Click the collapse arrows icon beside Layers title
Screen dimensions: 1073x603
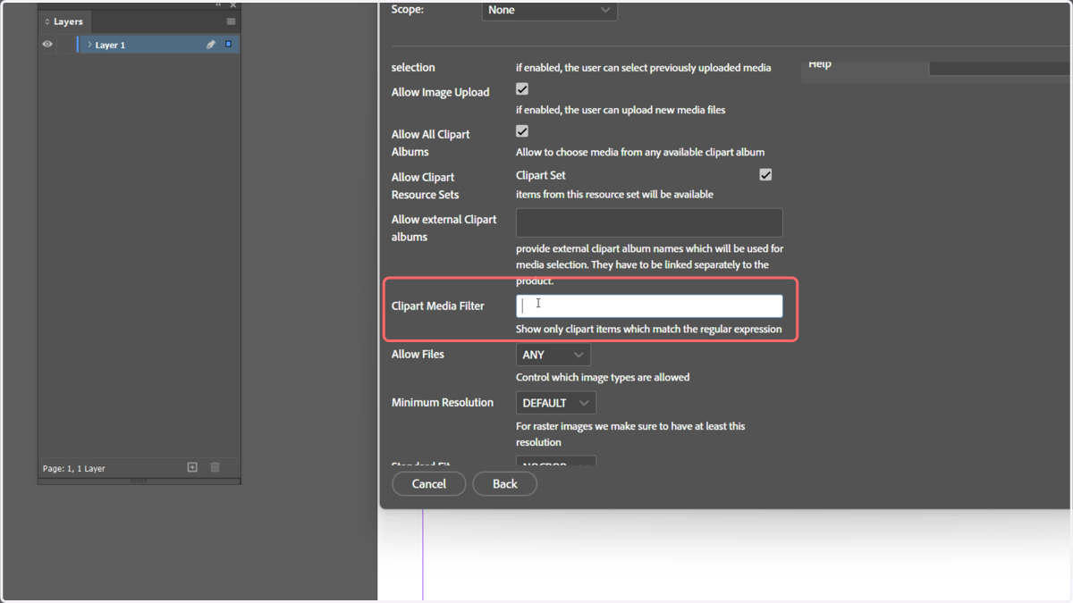click(x=47, y=21)
